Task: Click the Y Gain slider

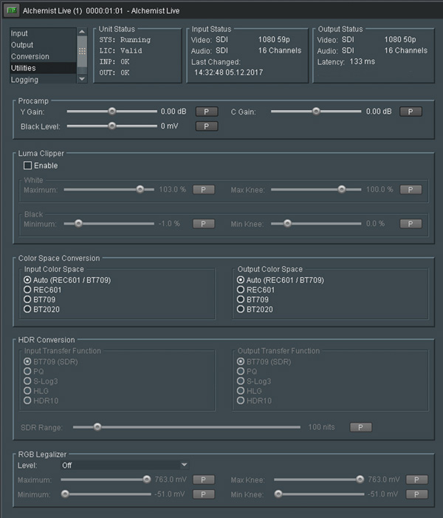Action: click(112, 112)
